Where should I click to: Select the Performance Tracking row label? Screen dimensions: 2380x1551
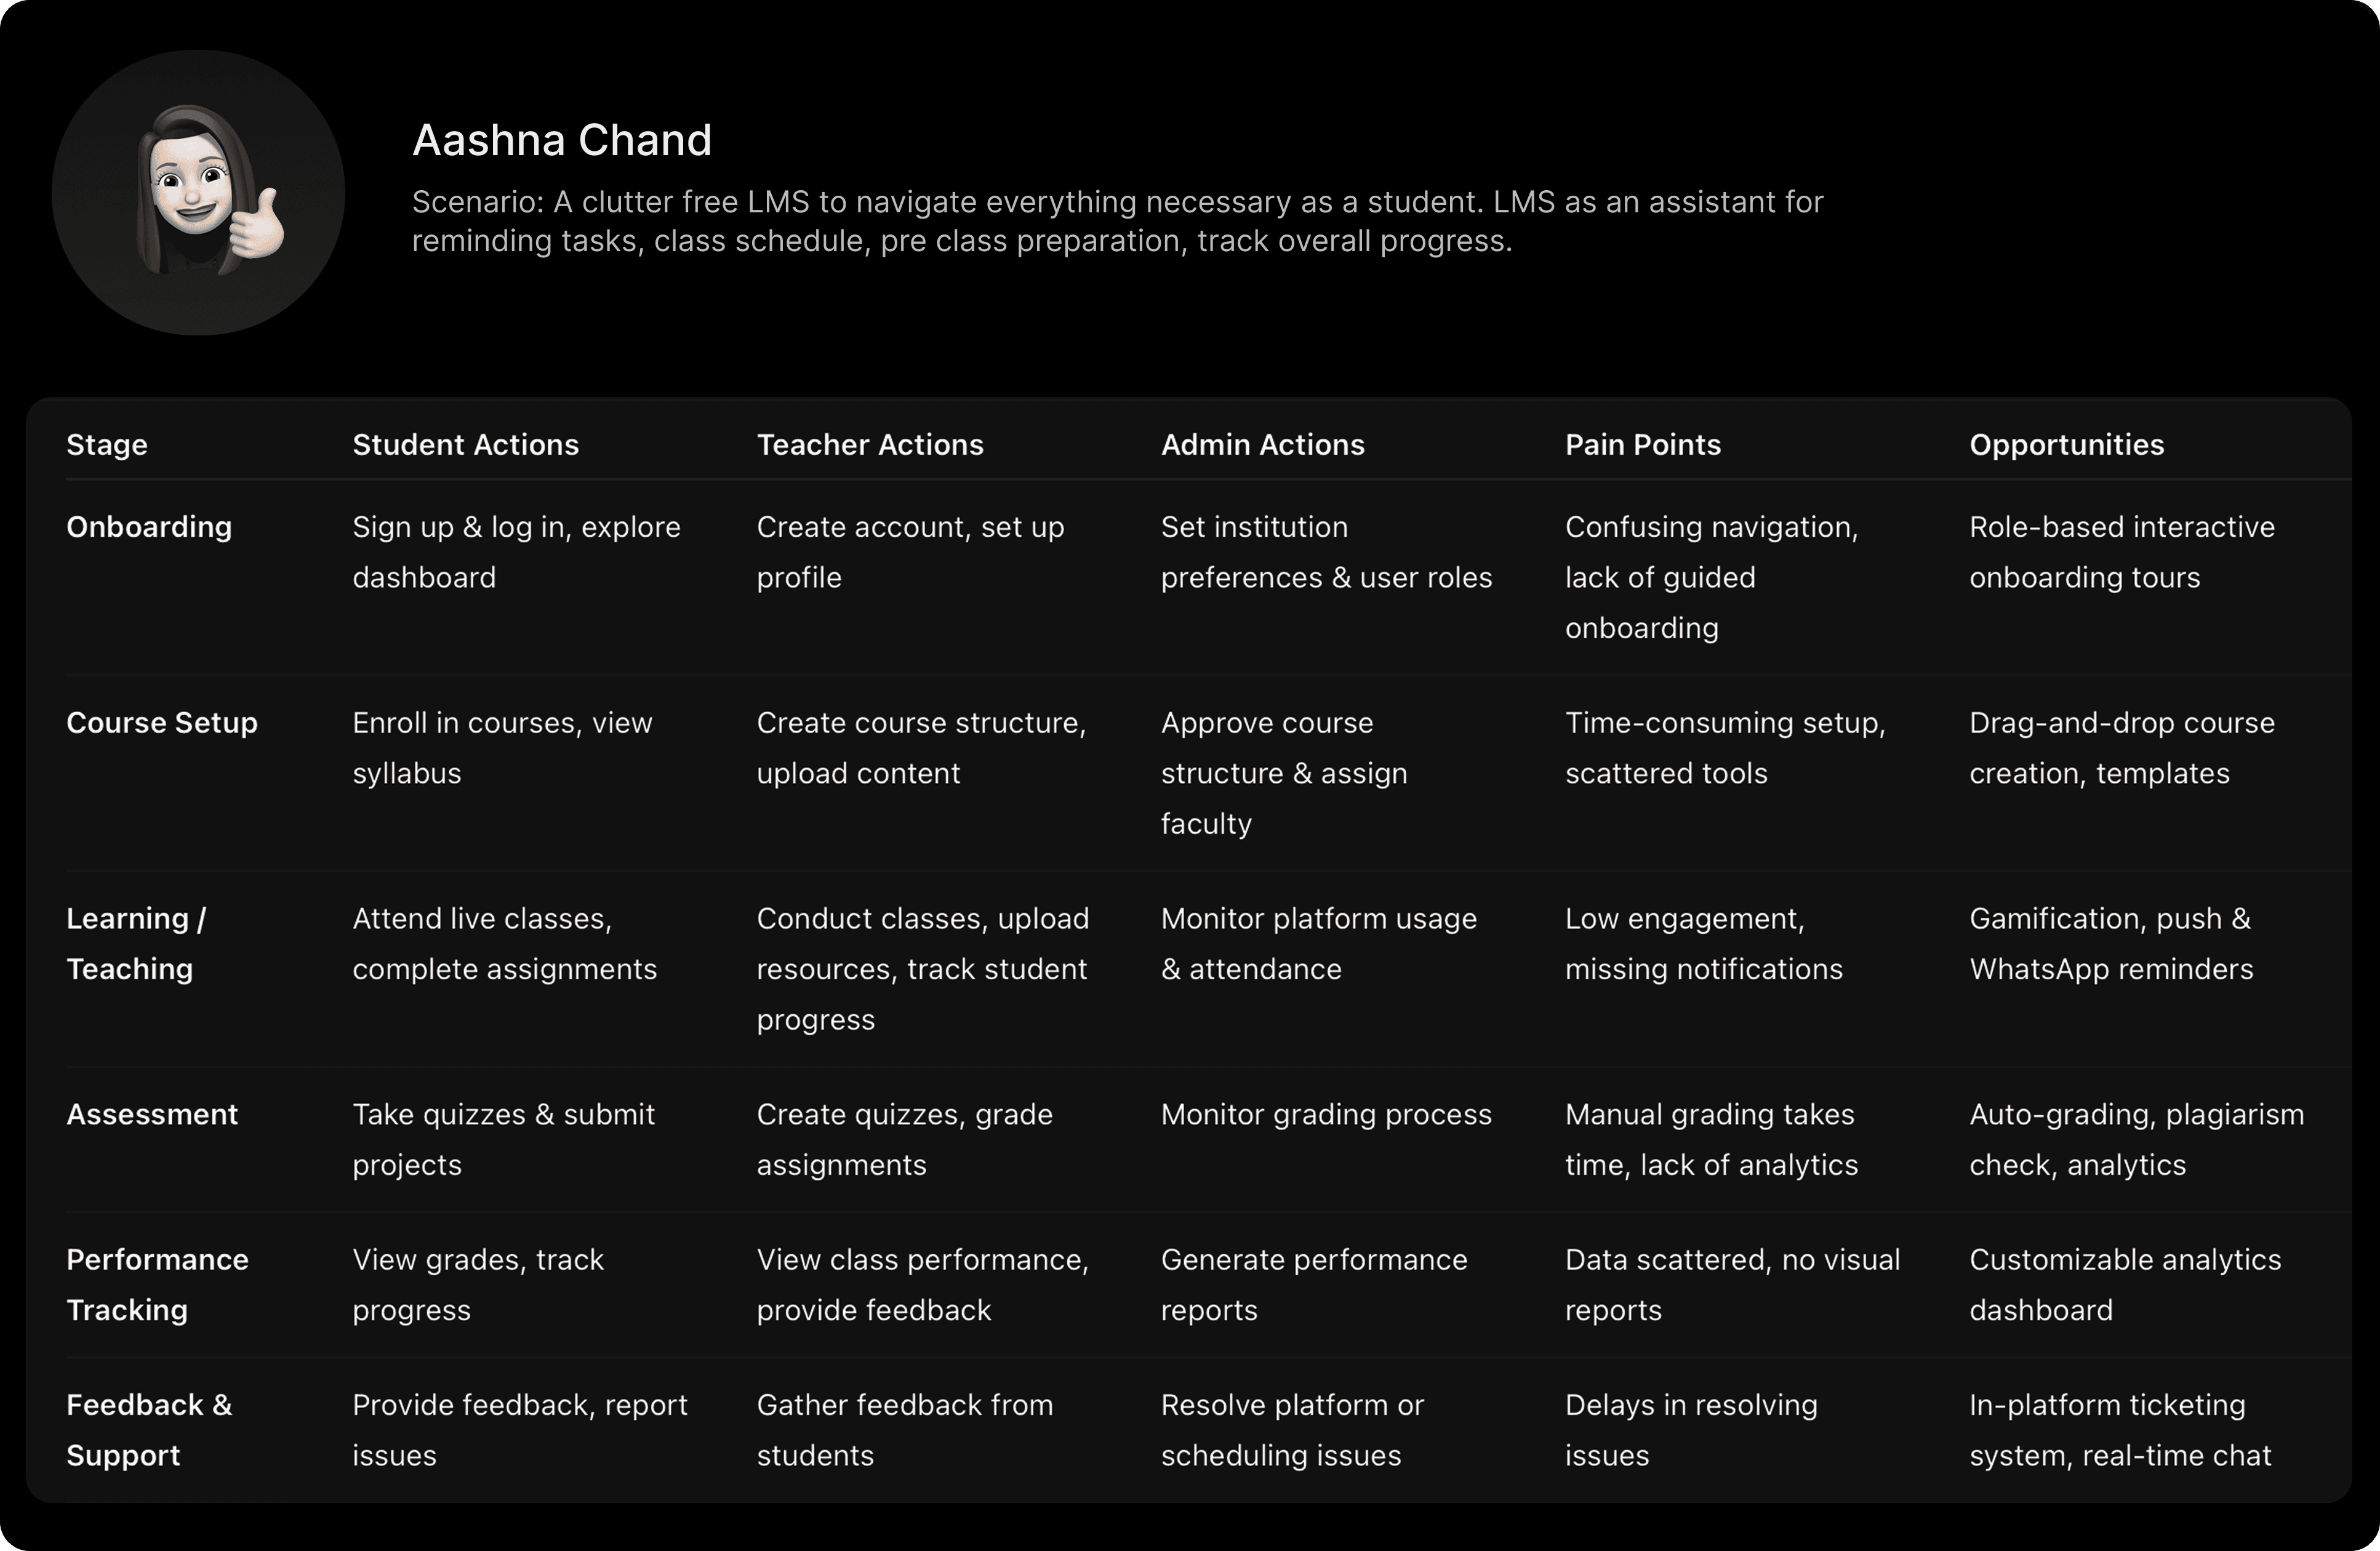157,1284
